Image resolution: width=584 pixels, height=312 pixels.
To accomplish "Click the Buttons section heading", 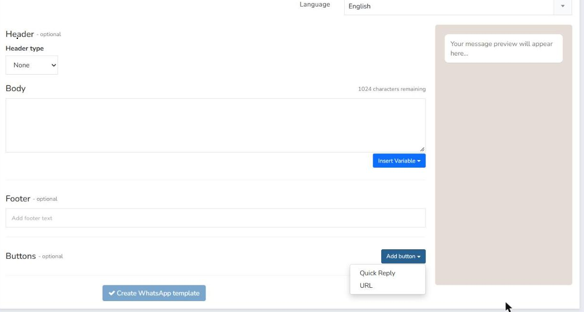I will tap(21, 256).
